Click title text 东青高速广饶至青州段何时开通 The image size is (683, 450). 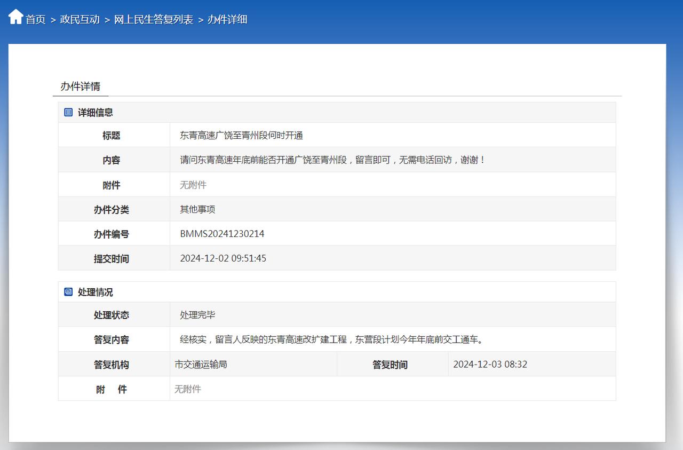(242, 136)
